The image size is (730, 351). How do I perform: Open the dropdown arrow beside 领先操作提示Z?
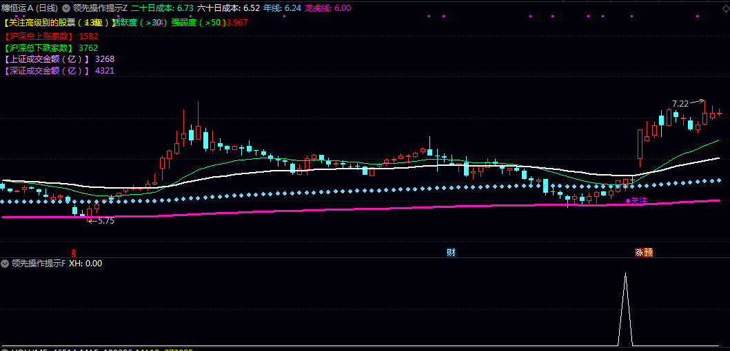[65, 8]
